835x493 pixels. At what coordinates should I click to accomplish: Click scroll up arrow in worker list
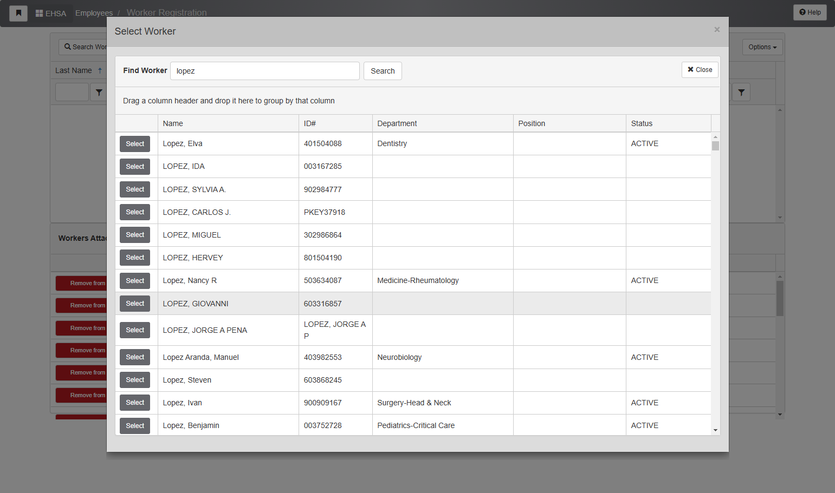click(x=715, y=137)
